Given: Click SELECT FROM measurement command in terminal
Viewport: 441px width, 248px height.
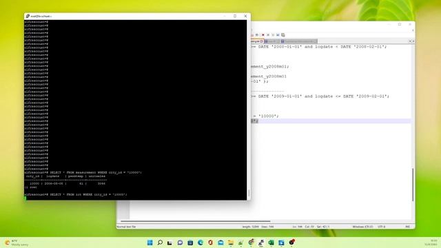Looking at the screenshot, I should pos(96,172).
